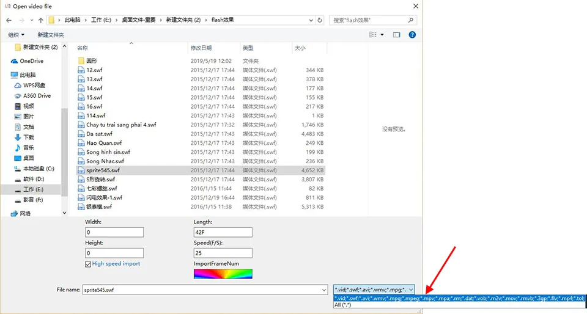Open view options dropdown arrow
The image size is (587, 314).
click(x=382, y=35)
